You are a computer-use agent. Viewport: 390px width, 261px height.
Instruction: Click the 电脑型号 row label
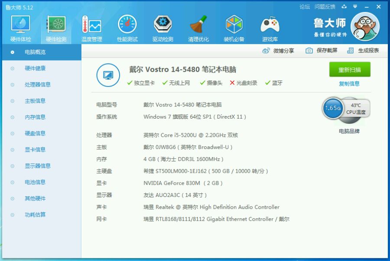tap(107, 105)
